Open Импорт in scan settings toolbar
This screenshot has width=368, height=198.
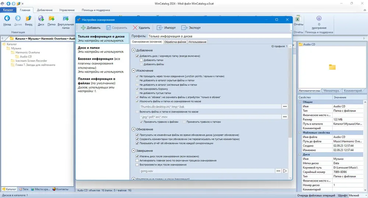click(166, 28)
